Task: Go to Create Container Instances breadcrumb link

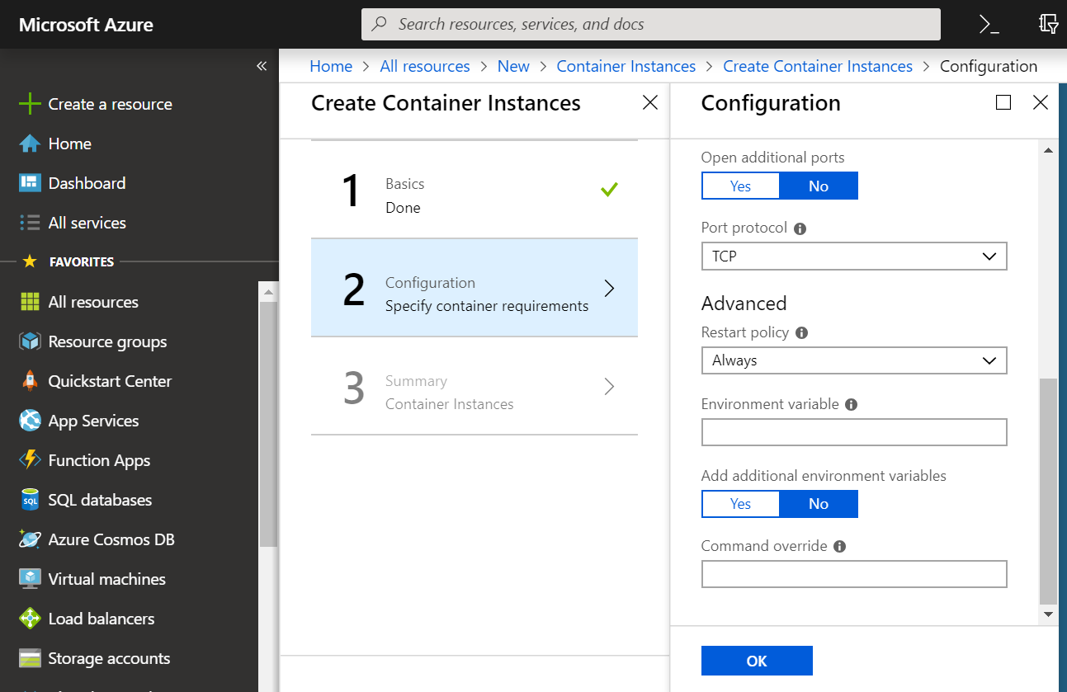Action: coord(818,66)
